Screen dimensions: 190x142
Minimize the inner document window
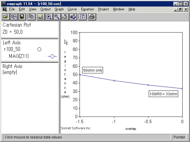tap(175, 9)
